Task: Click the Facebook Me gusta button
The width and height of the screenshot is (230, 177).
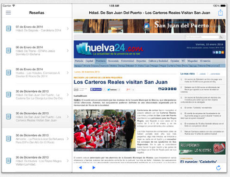Action: point(96,89)
